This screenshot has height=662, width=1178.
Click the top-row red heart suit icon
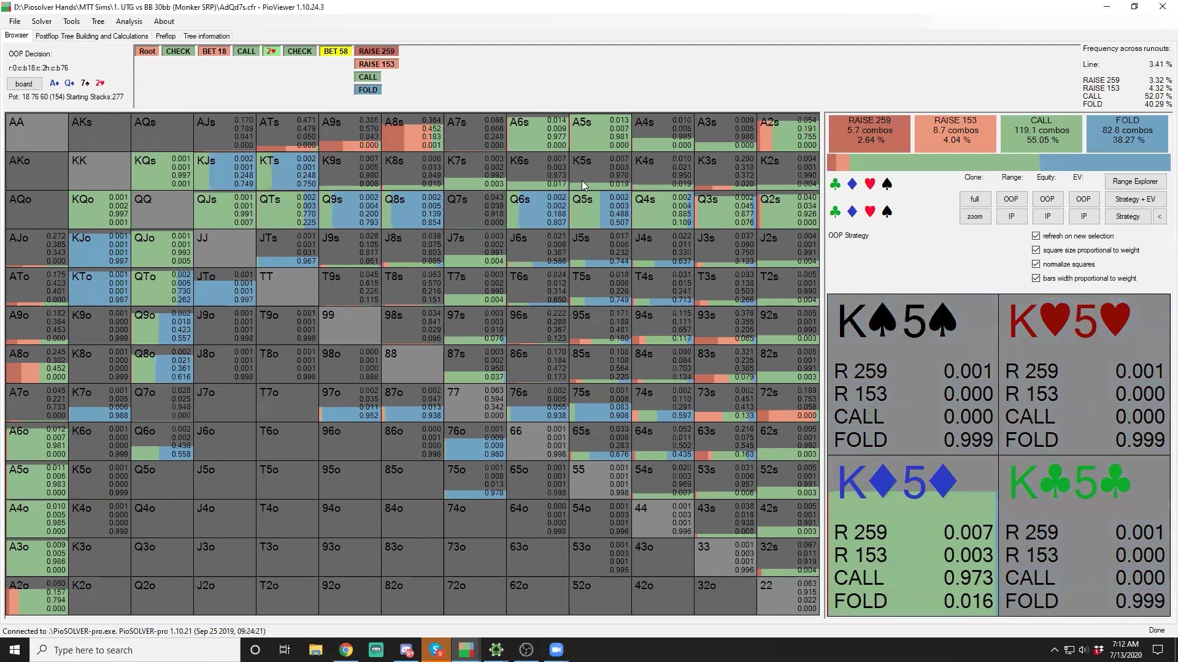tap(869, 184)
